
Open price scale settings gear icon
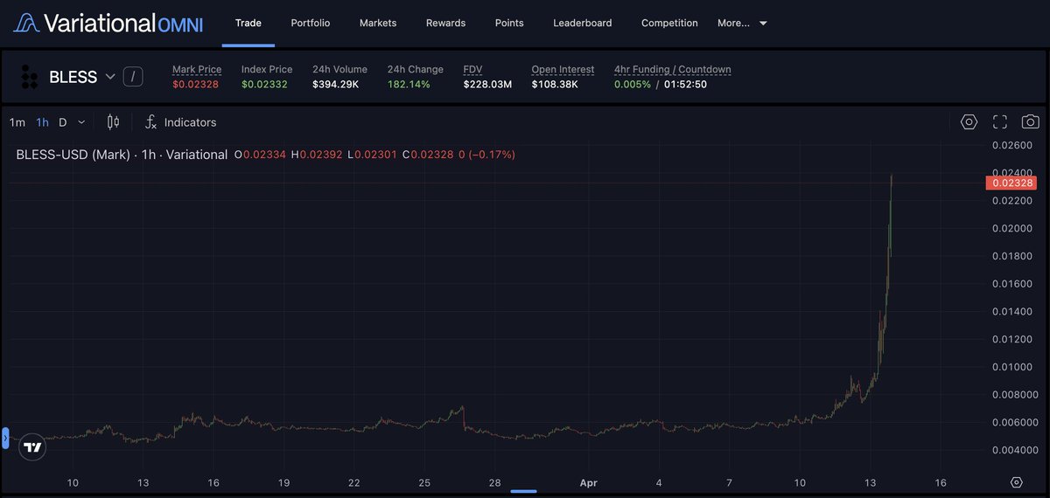click(x=1016, y=482)
